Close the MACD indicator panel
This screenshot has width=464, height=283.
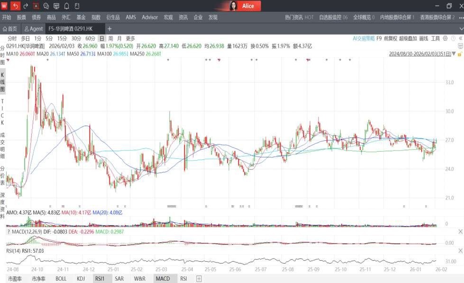coord(460,231)
